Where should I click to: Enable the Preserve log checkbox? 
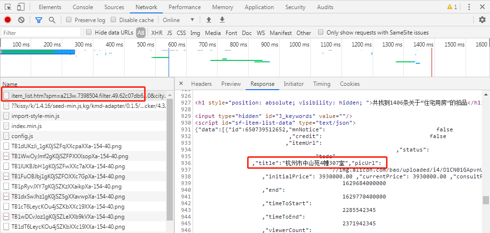pos(69,20)
